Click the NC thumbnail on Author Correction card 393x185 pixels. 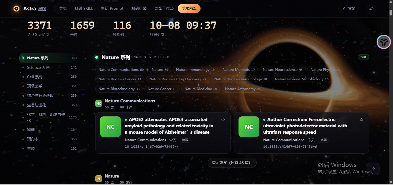pyautogui.click(x=249, y=127)
